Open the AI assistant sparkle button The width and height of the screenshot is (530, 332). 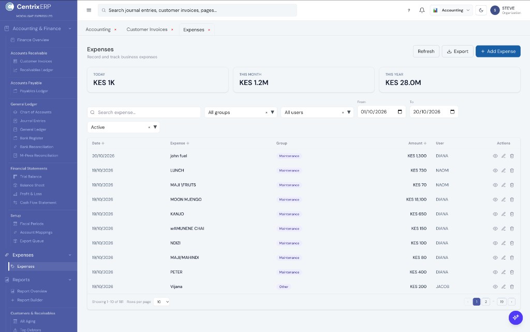click(516, 317)
